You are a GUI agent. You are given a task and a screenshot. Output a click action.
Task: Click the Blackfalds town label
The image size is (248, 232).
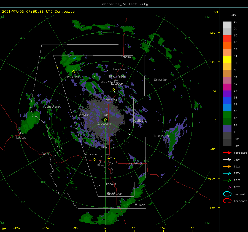(117, 76)
